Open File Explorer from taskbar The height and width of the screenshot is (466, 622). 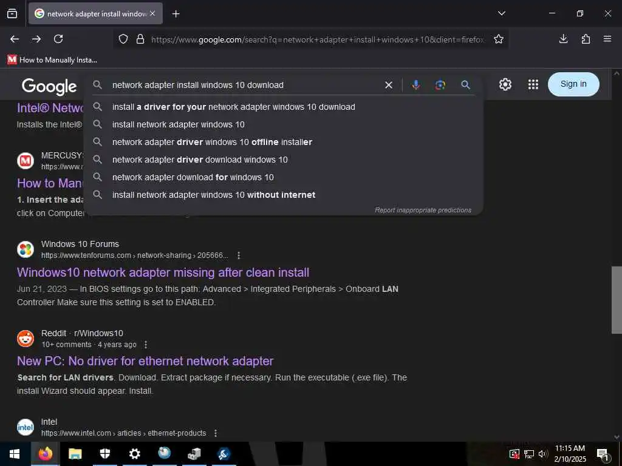coord(75,454)
